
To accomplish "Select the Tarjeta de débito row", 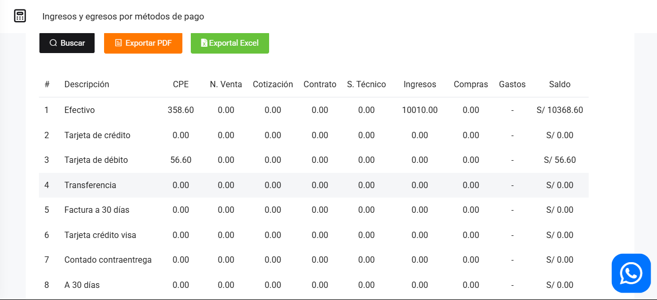I will (96, 160).
